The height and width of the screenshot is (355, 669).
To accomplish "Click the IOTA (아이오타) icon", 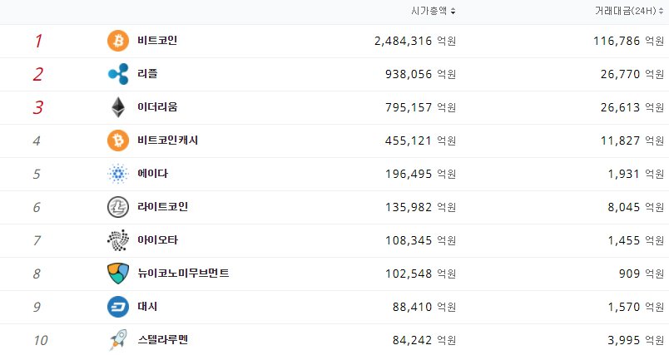I will (118, 240).
